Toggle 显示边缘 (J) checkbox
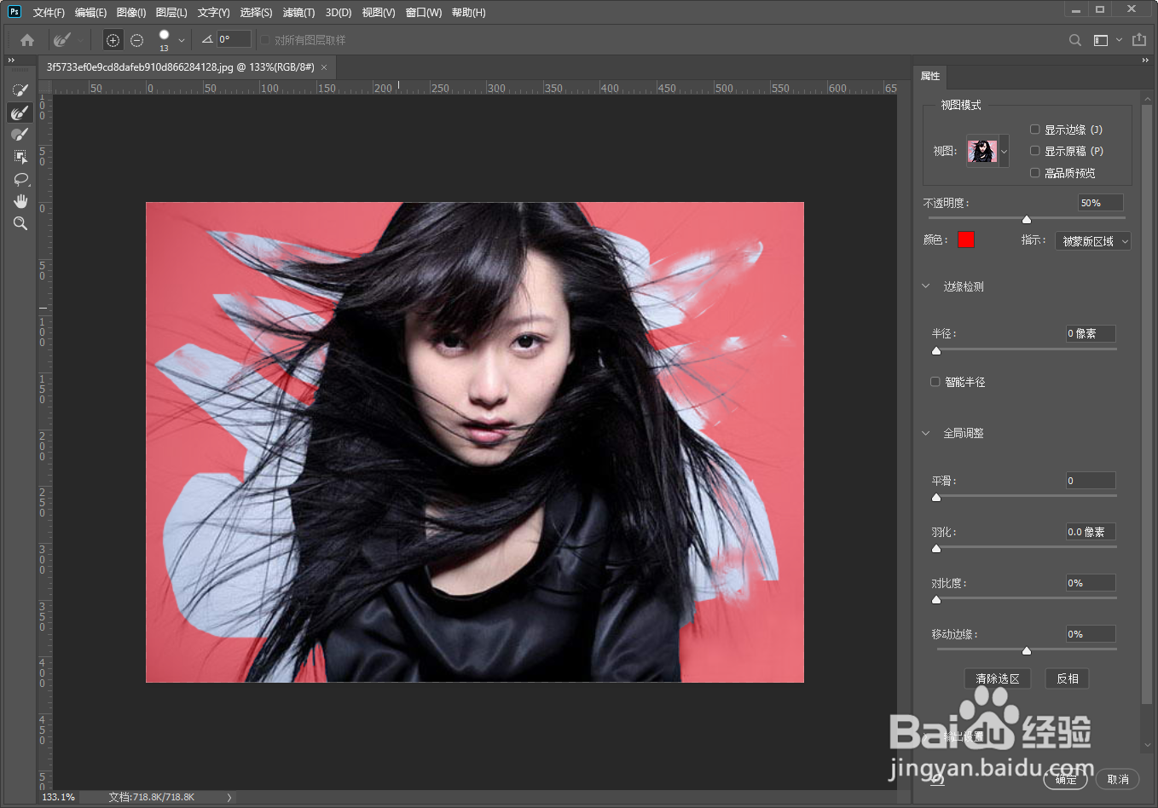Screen dimensions: 1158x808 (1034, 130)
